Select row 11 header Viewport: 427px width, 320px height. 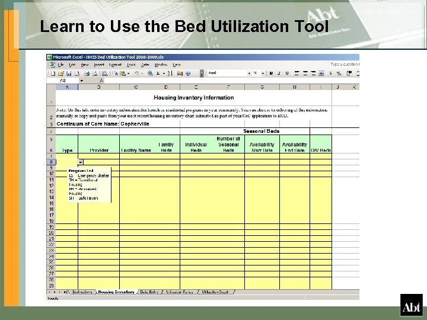[51, 180]
